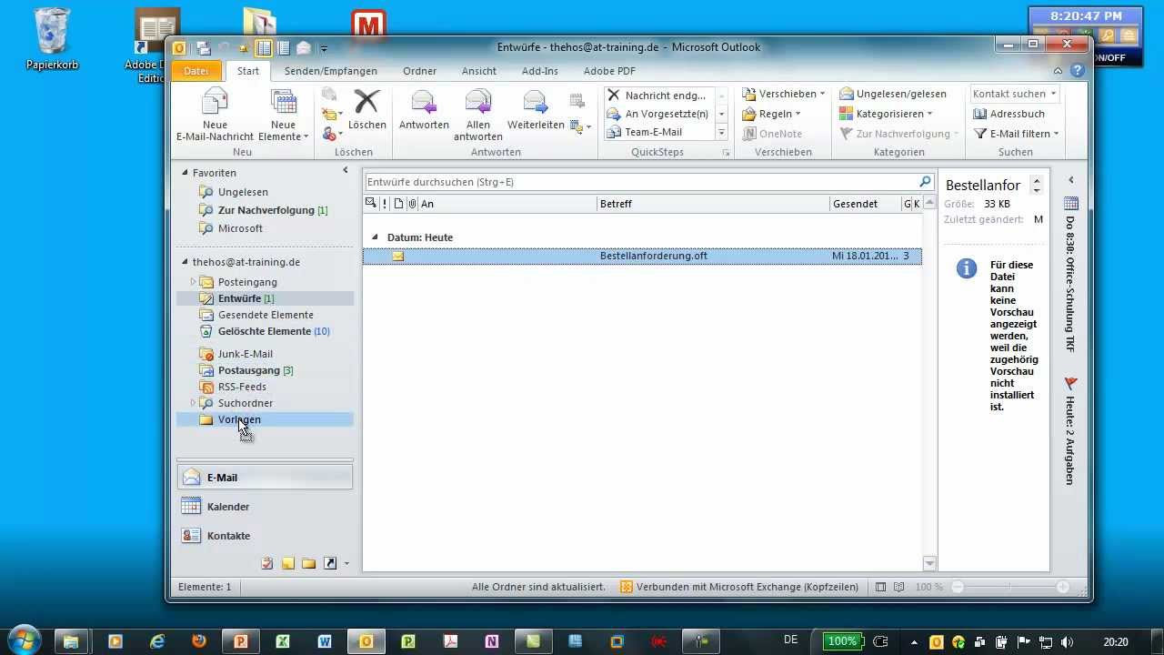
Task: Run the Nachricht endg... quick step
Action: (x=657, y=95)
